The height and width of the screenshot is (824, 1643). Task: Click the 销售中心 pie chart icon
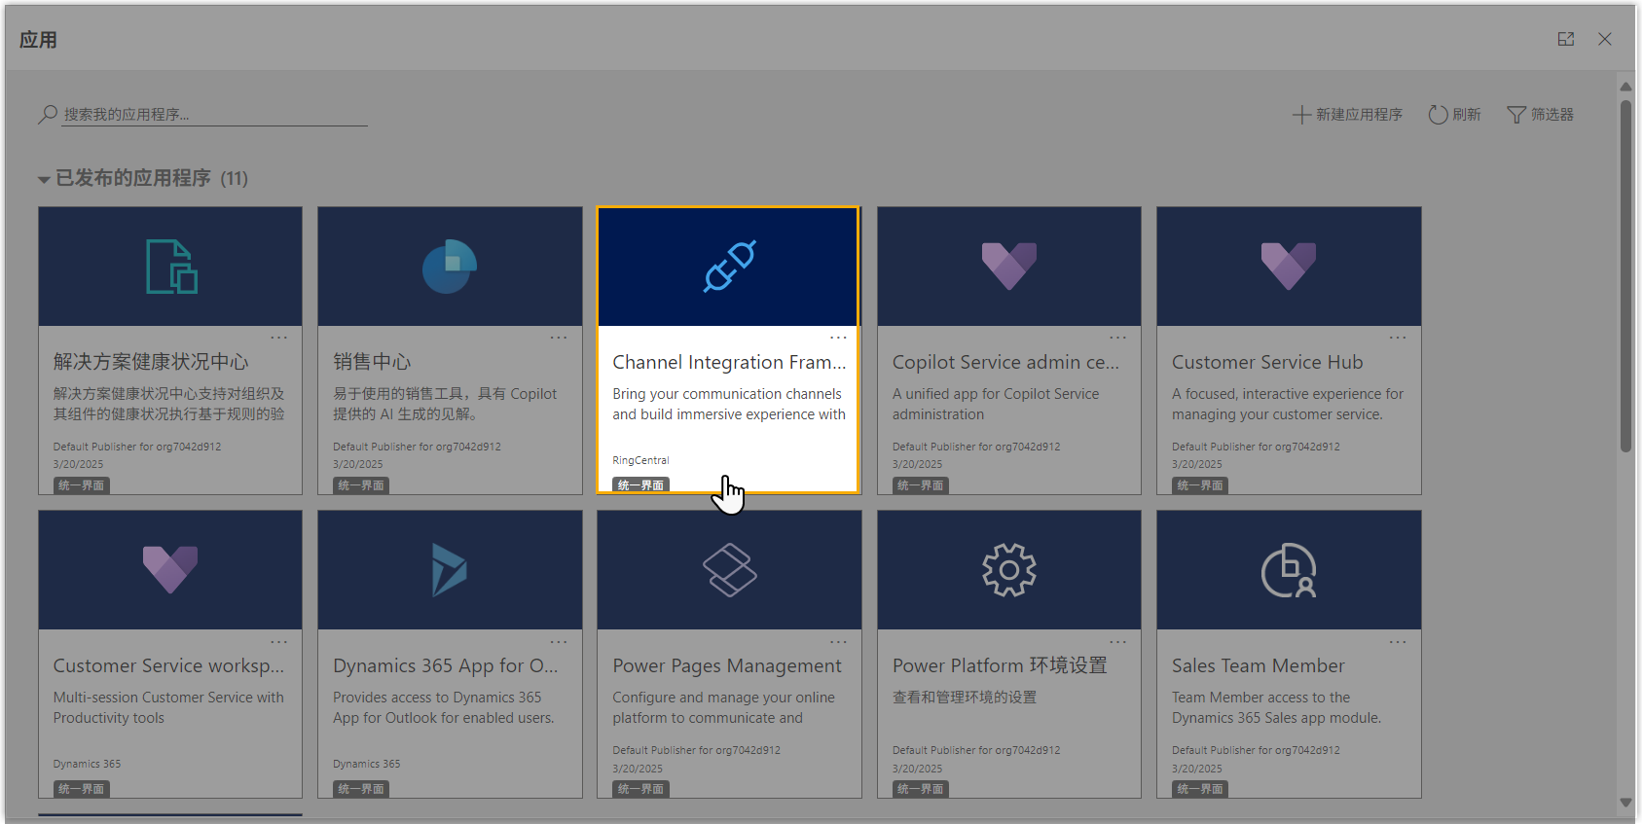click(450, 267)
